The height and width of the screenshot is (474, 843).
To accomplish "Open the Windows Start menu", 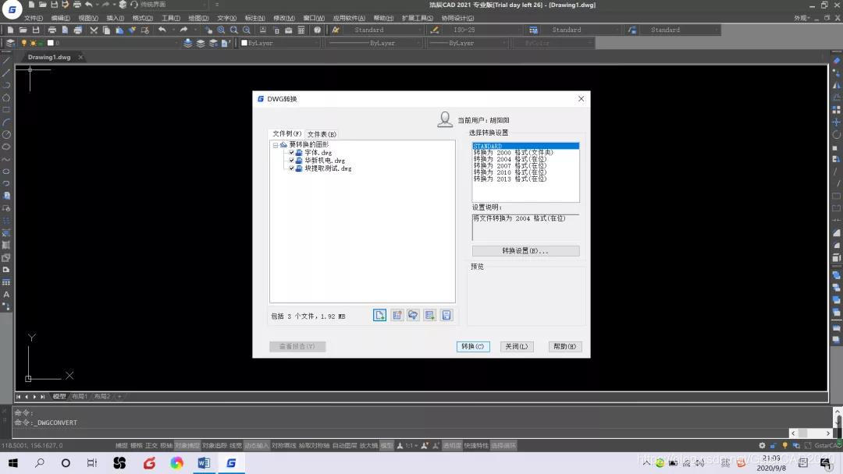I will coord(13,463).
